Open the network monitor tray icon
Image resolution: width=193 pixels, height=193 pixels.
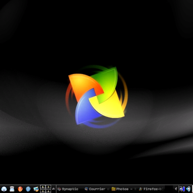182,189
